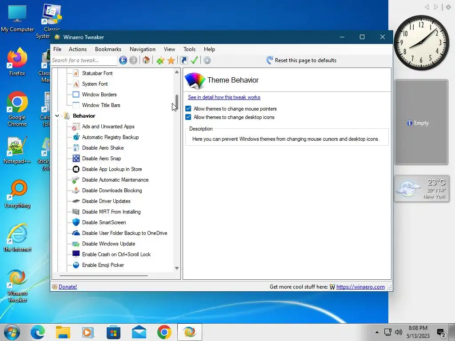Screen dimensions: 455x341
Task: Open the File menu
Action: tap(57, 49)
